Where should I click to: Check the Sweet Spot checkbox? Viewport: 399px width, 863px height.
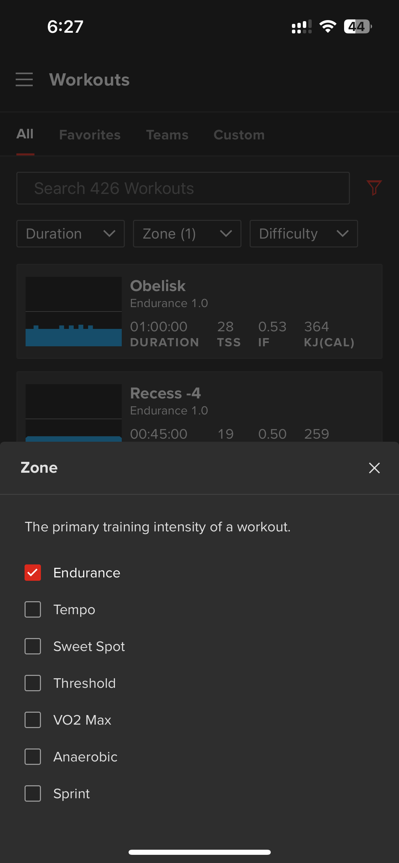[33, 646]
